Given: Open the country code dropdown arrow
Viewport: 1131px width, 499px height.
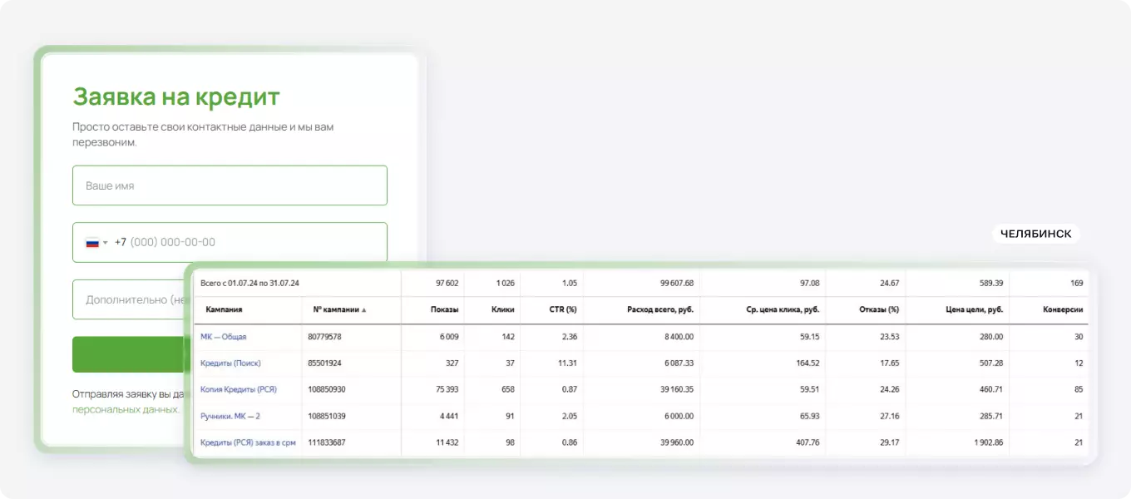Looking at the screenshot, I should click(106, 243).
